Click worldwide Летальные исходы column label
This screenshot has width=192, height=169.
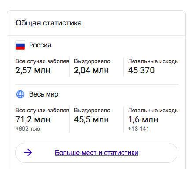tap(153, 111)
